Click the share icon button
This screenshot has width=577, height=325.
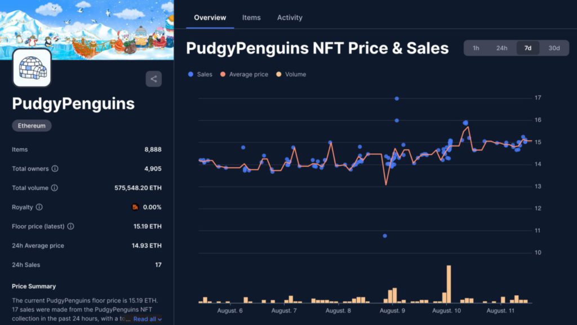pyautogui.click(x=153, y=79)
